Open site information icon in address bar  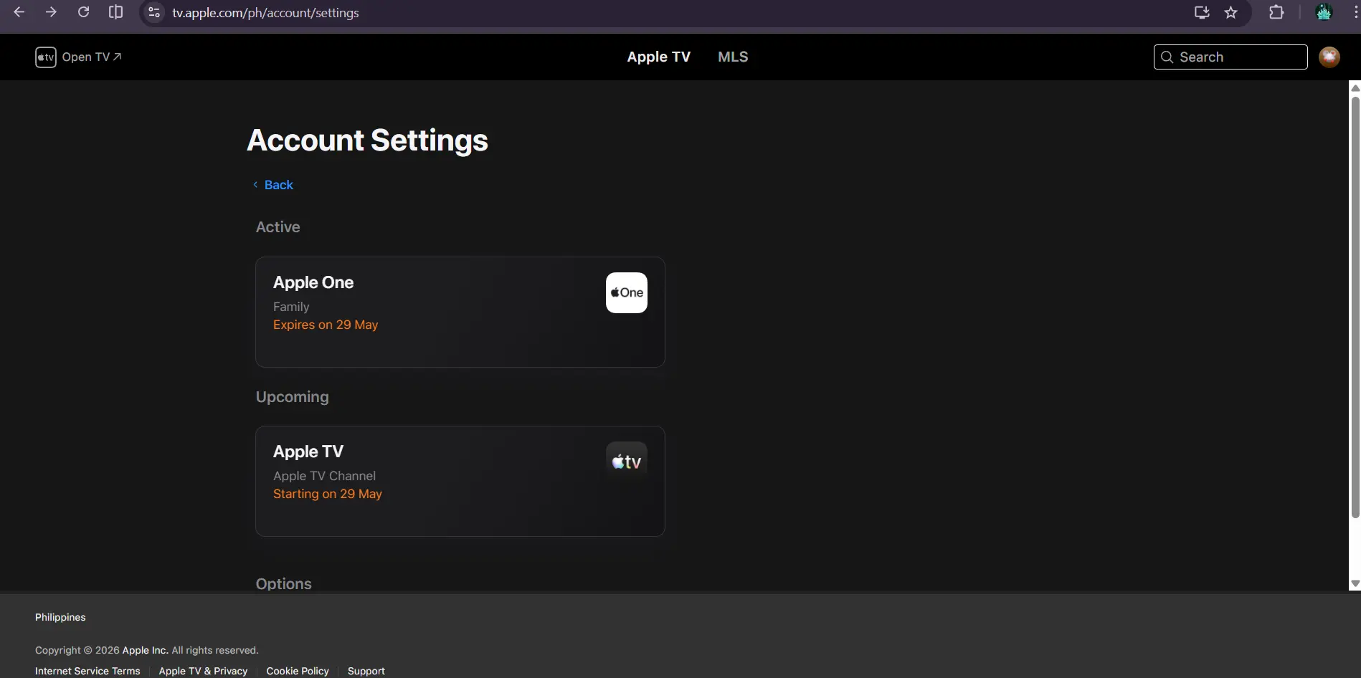coord(153,12)
